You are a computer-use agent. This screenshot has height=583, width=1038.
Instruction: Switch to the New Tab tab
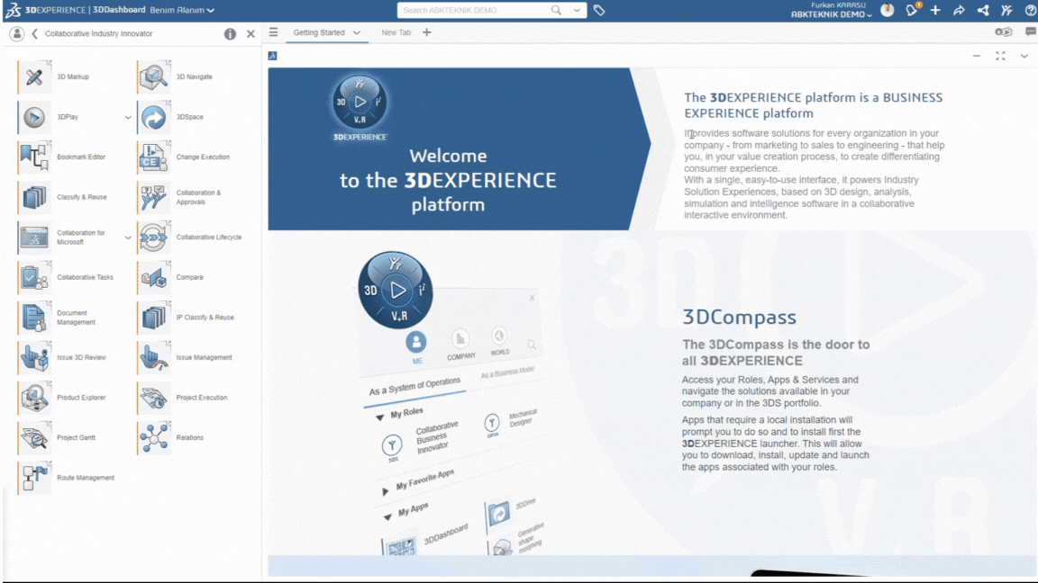tap(396, 33)
